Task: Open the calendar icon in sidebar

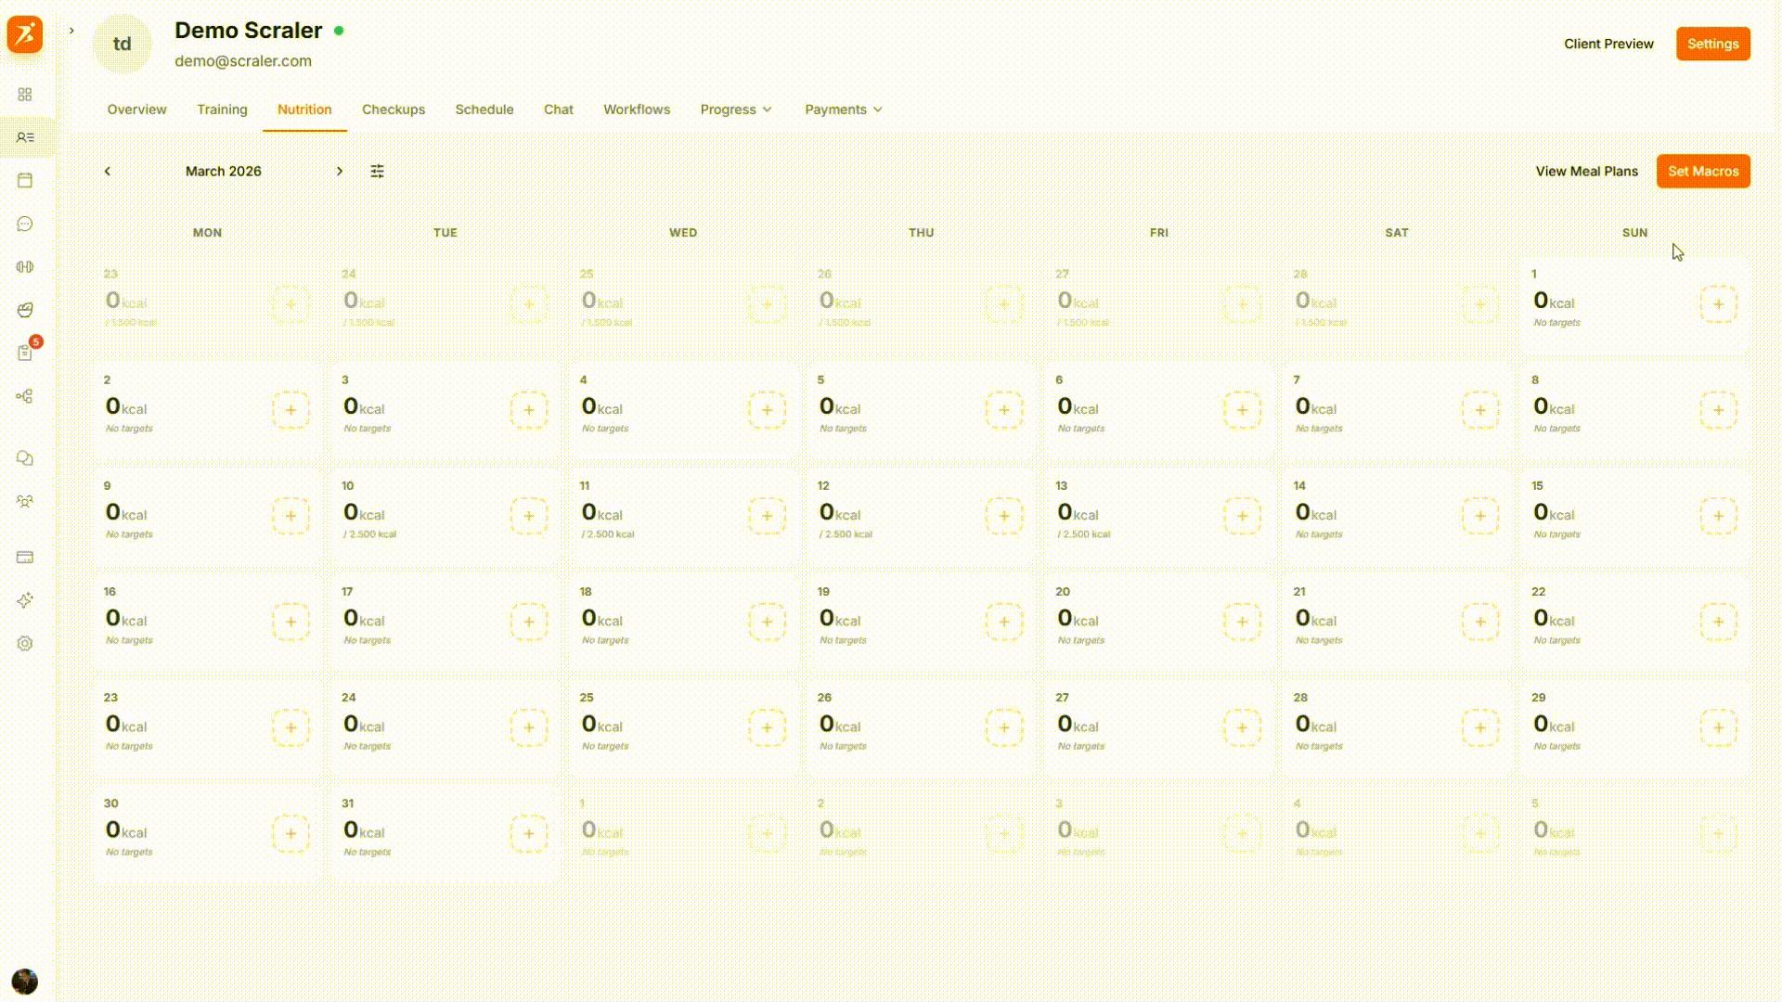Action: tap(25, 180)
